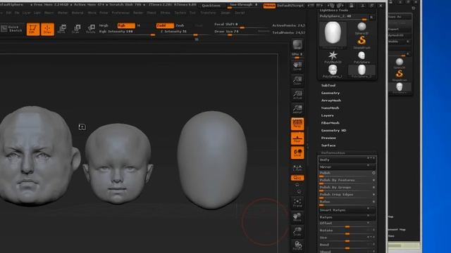Expand the SubTool subpalette

click(328, 86)
